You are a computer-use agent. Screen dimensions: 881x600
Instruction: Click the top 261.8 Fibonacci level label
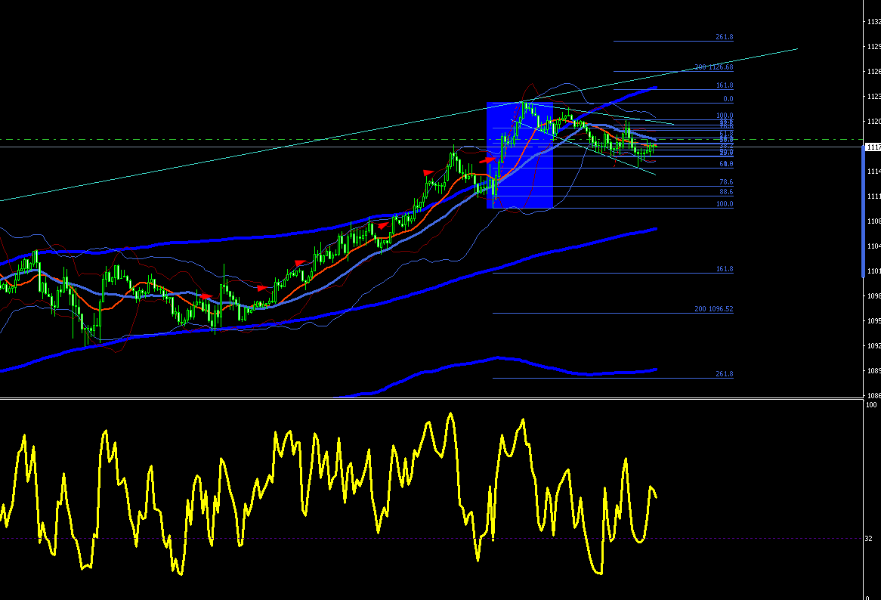pos(725,37)
